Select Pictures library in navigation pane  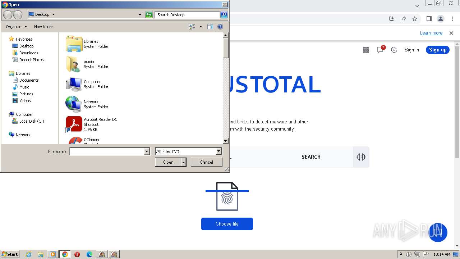coord(26,94)
